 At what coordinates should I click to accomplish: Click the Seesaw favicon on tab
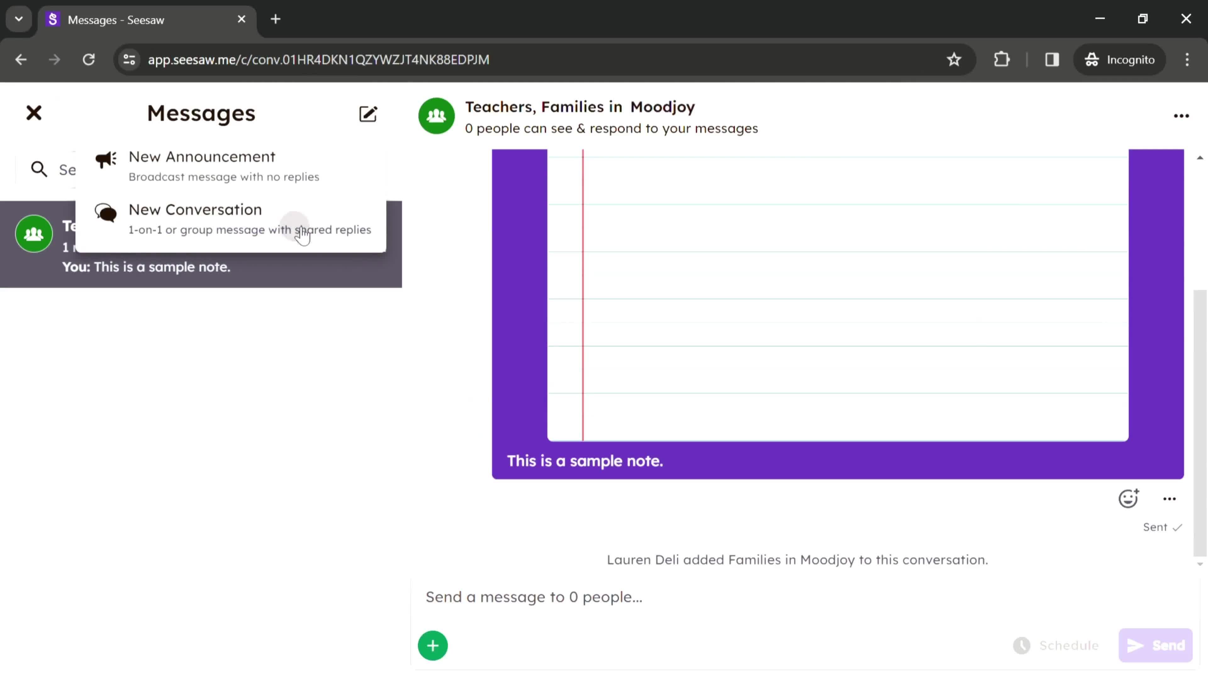pos(53,20)
